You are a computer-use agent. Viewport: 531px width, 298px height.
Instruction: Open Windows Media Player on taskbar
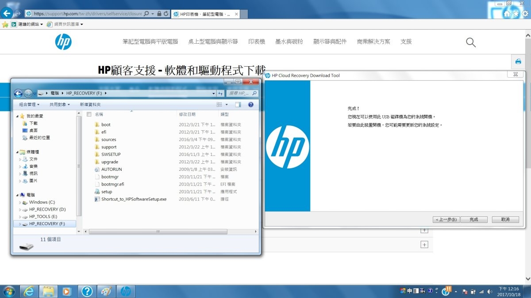[68, 291]
